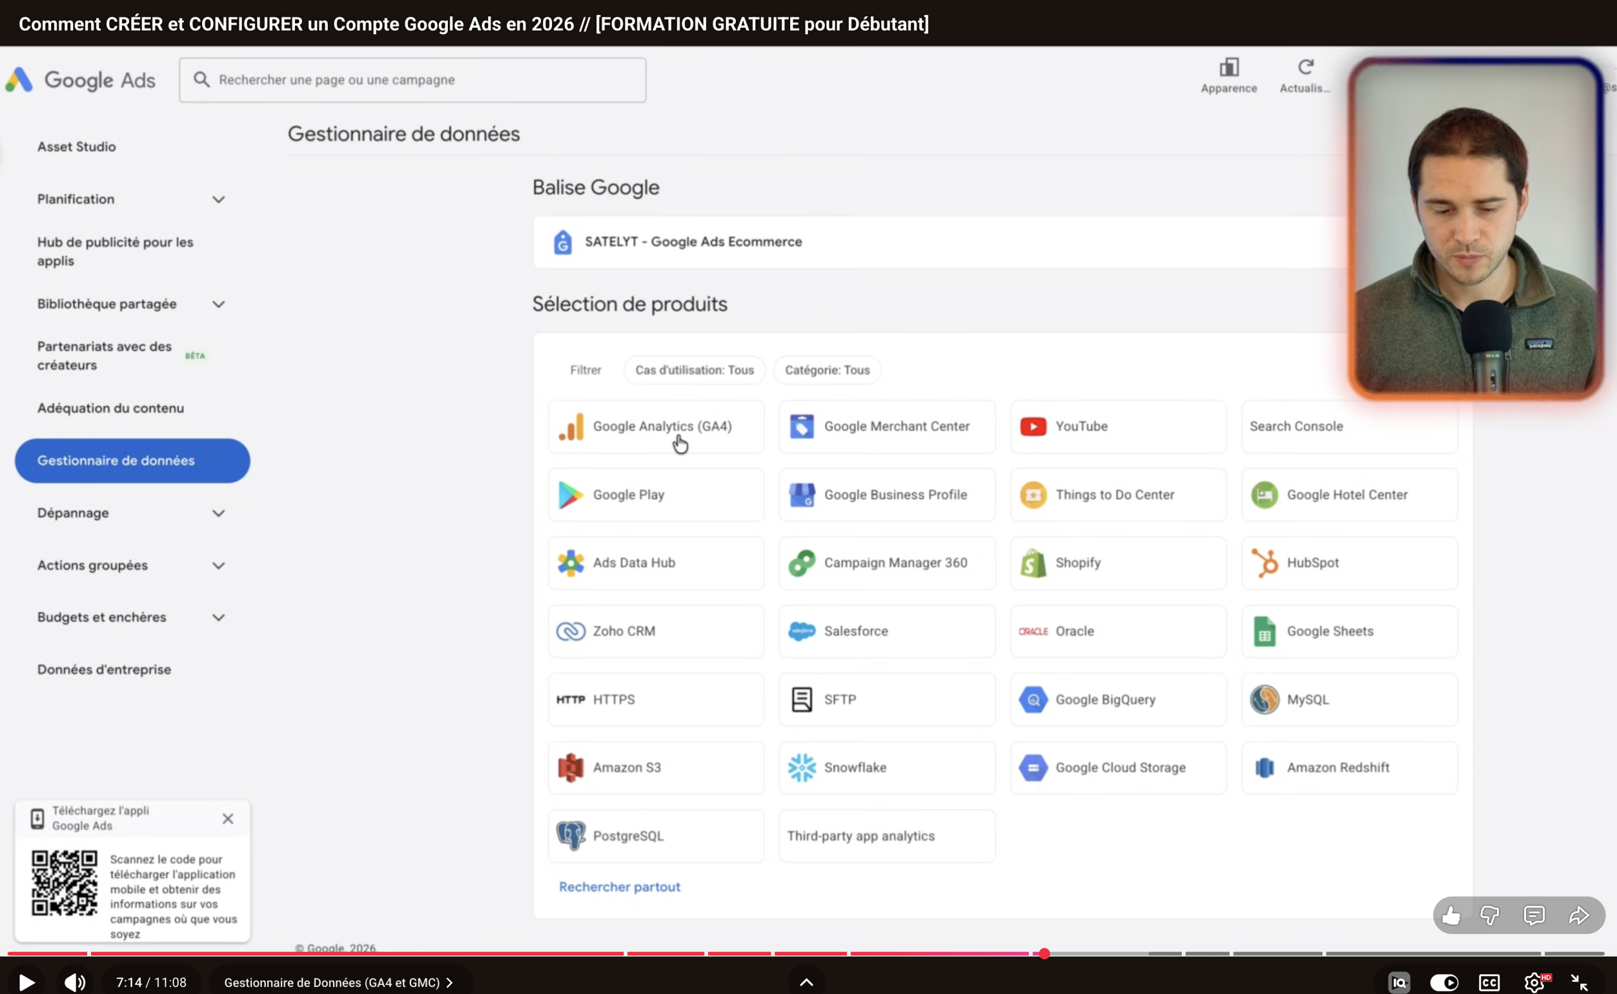Click the Apparence icon in header
1617x994 pixels.
(1229, 68)
